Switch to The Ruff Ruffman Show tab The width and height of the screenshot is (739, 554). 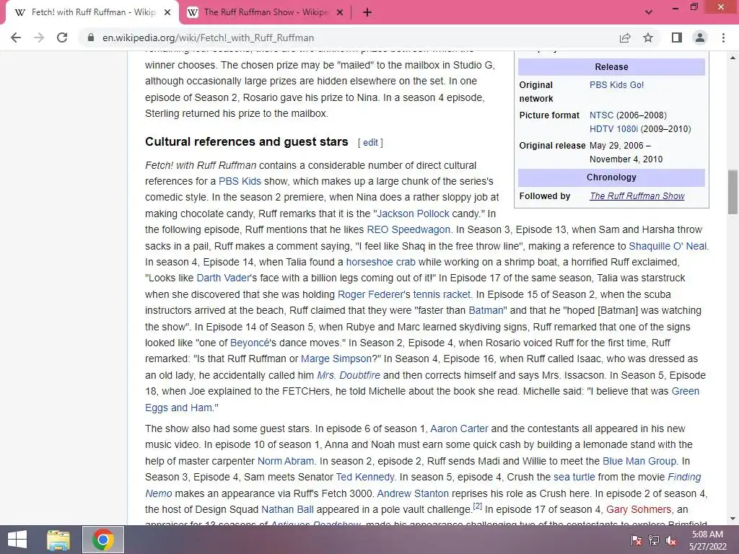pos(266,13)
